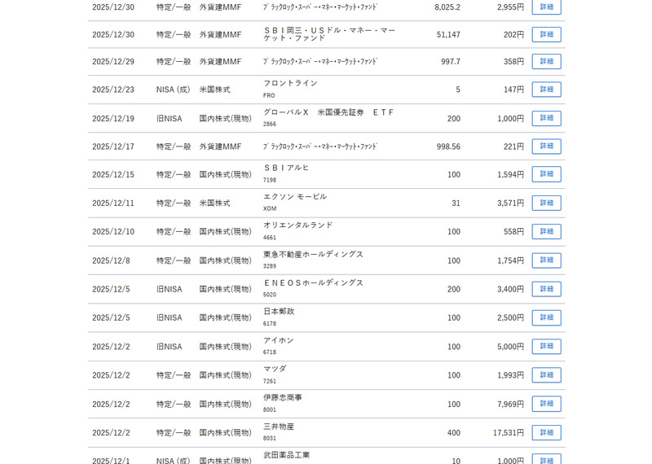Image resolution: width=652 pixels, height=464 pixels.
Task: Open 詳細 for ENEOSホールディングス row
Action: [546, 289]
